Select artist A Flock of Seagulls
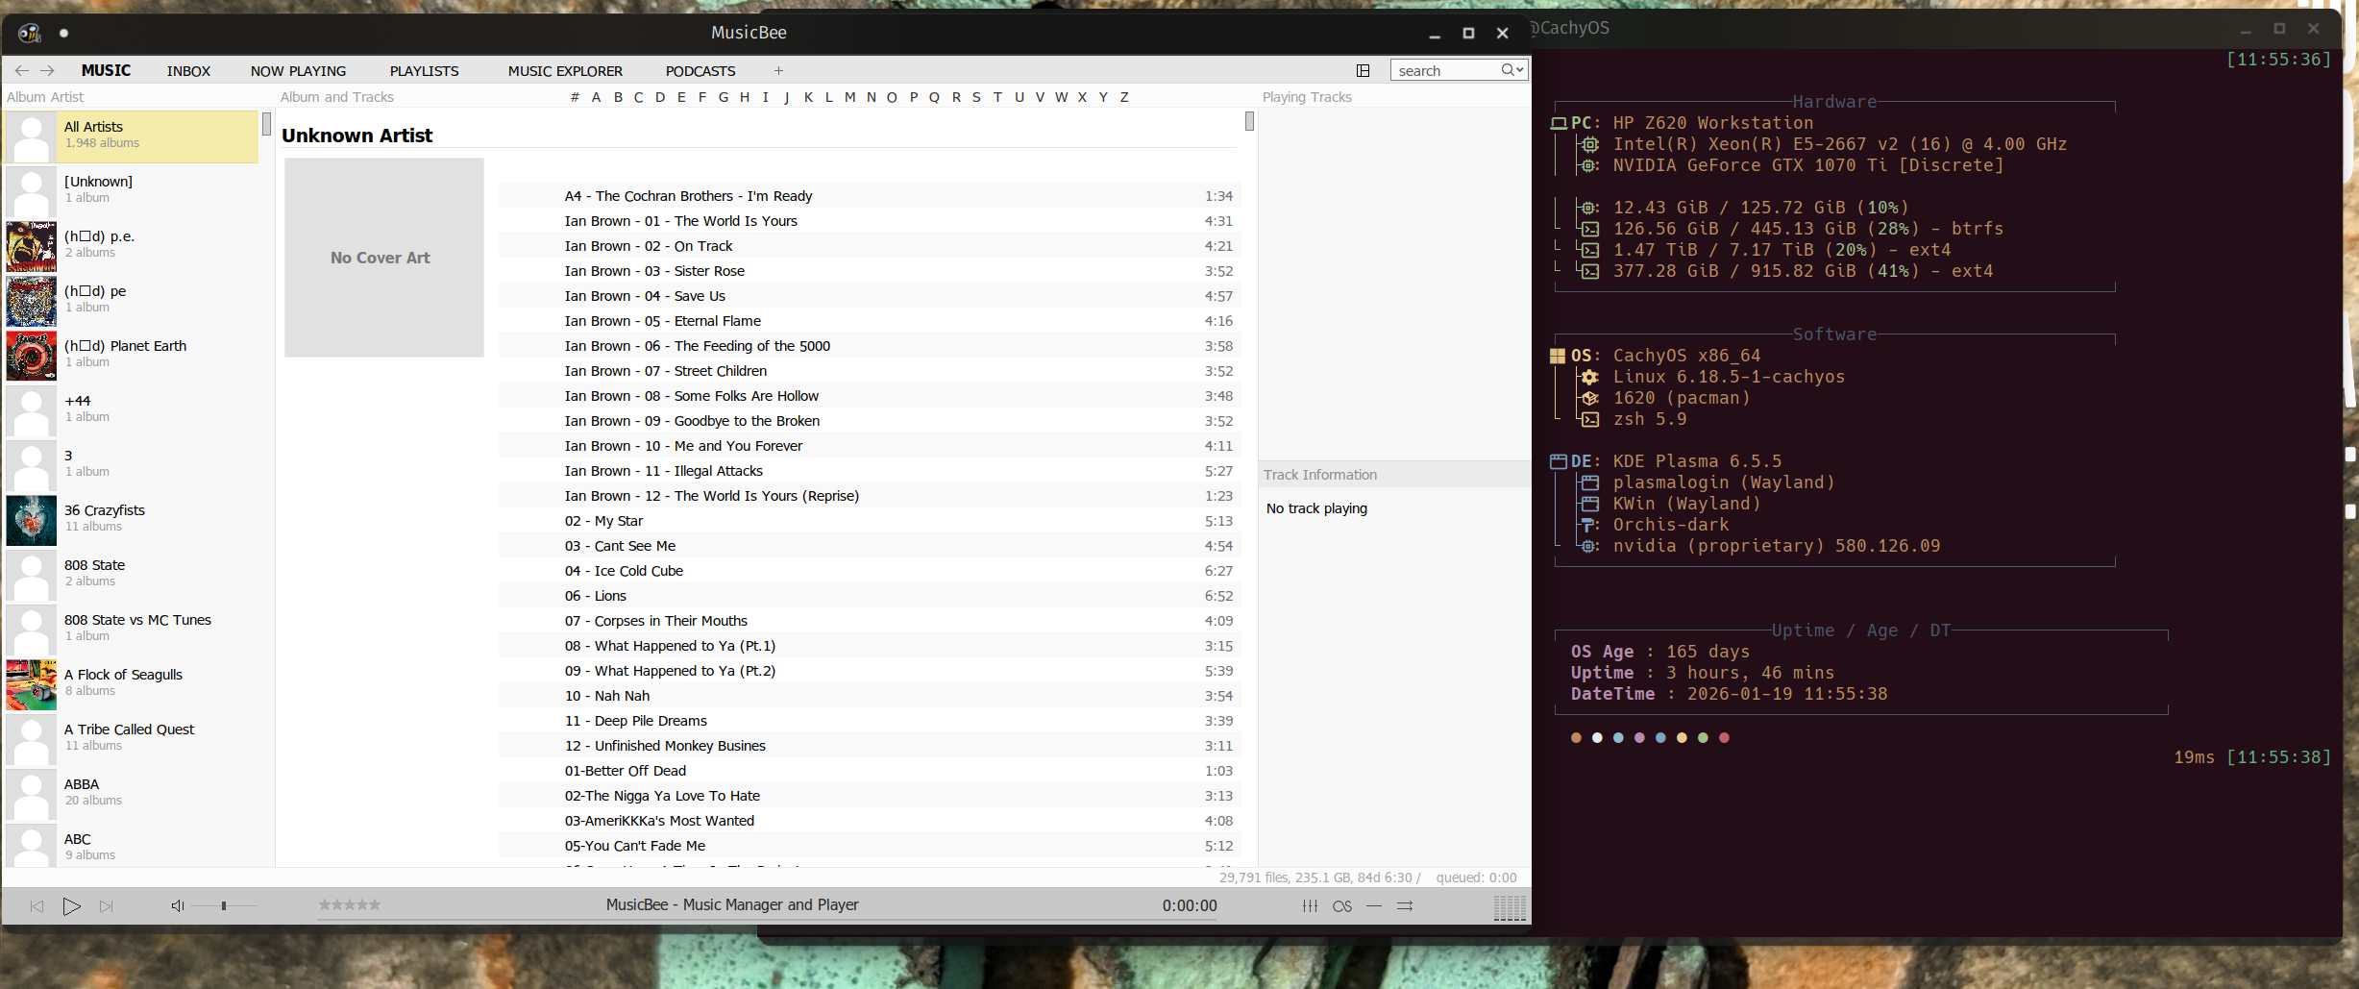This screenshot has width=2359, height=989. 132,683
